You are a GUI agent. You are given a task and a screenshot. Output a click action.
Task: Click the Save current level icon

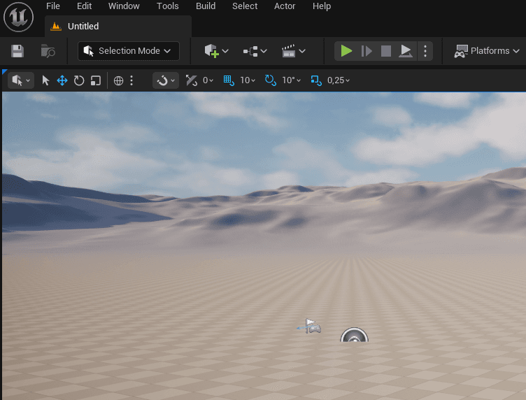(17, 51)
